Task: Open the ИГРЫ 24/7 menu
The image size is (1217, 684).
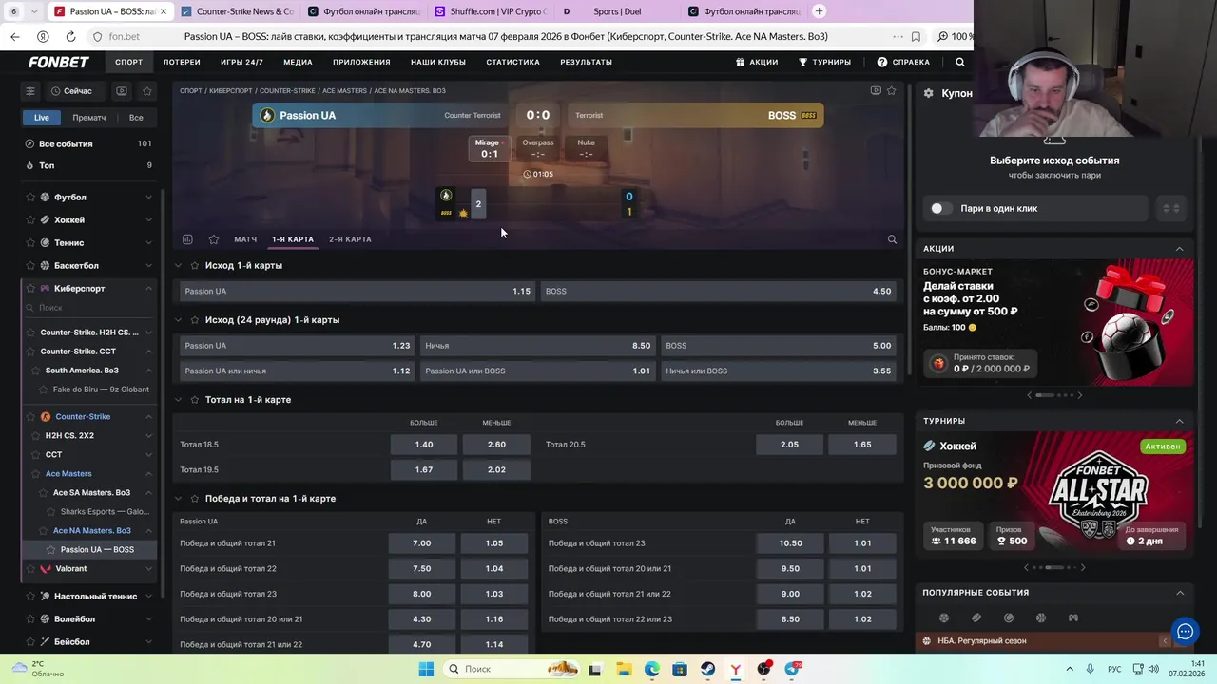Action: click(241, 62)
